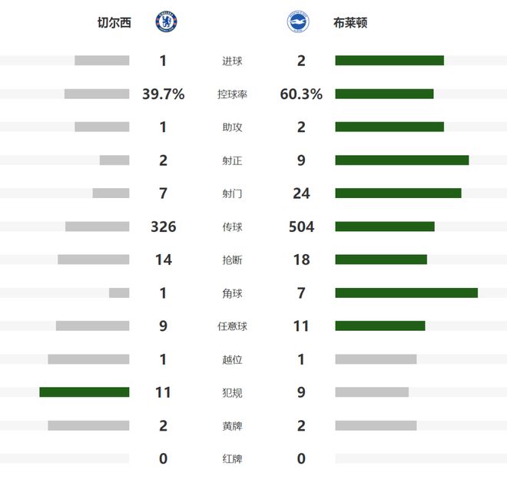Click Brighton's green 射门 shots bar
The image size is (507, 486).
coord(398,193)
